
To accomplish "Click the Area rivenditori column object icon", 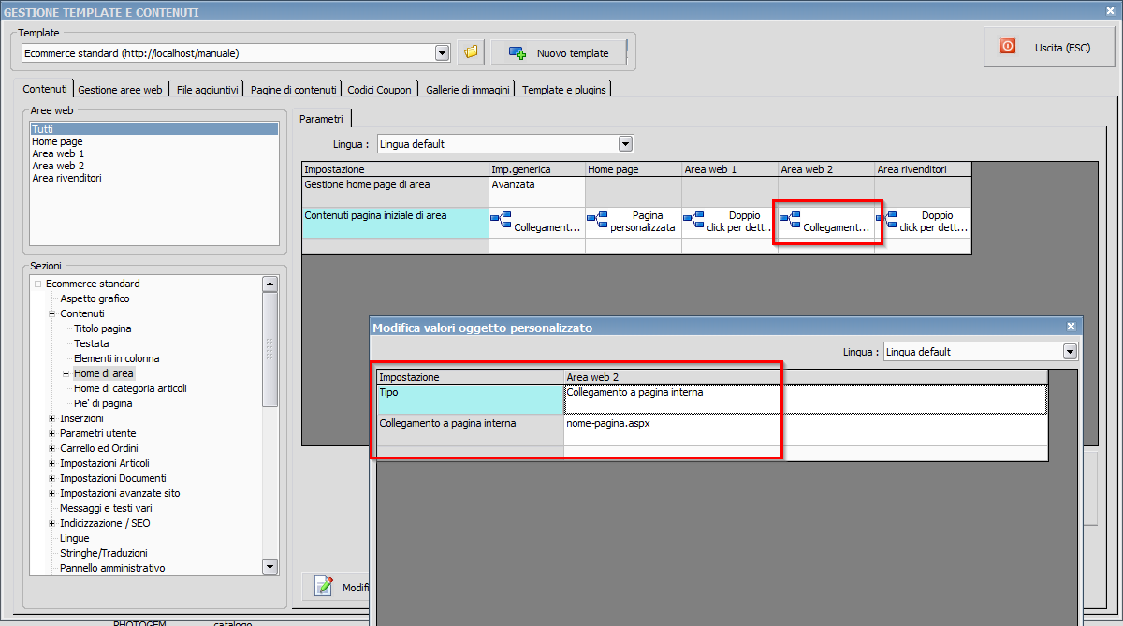I will [x=886, y=220].
